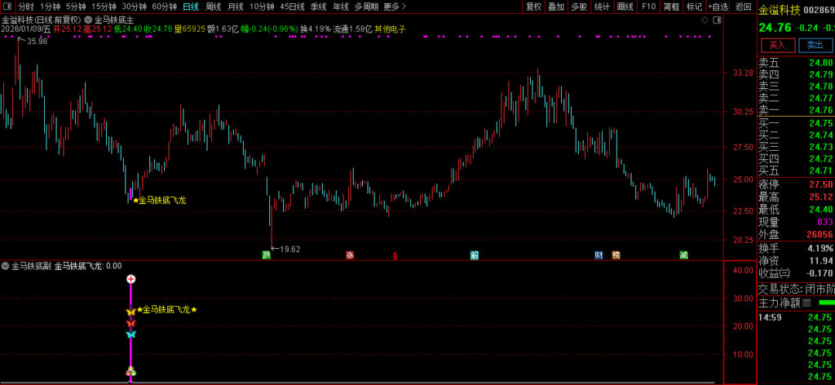Click the green 跌 event marker
835x385 pixels.
tap(266, 254)
